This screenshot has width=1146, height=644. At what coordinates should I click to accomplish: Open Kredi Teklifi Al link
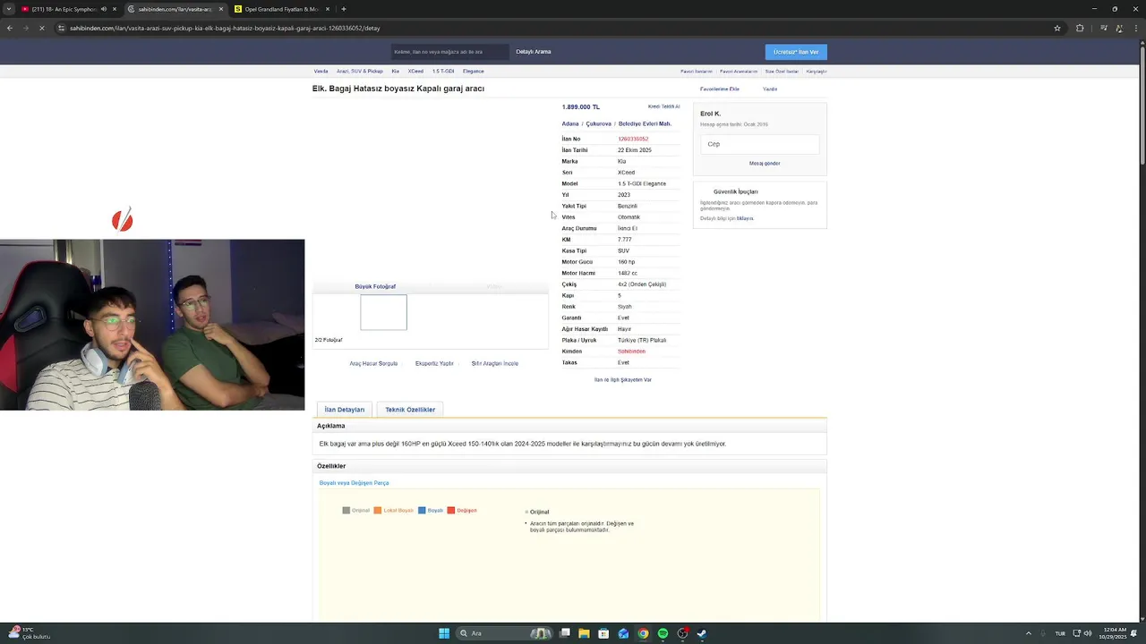(x=664, y=106)
